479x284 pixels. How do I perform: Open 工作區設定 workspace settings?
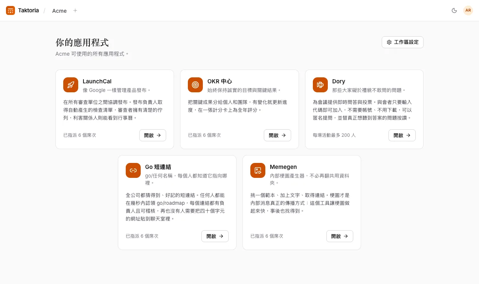point(403,42)
